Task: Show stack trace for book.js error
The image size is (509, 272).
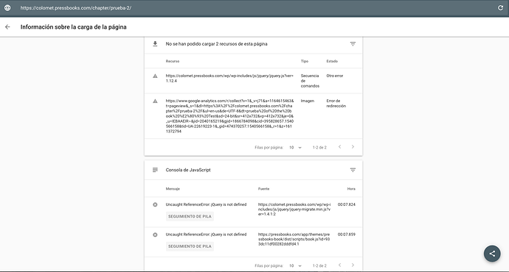Action: point(190,246)
